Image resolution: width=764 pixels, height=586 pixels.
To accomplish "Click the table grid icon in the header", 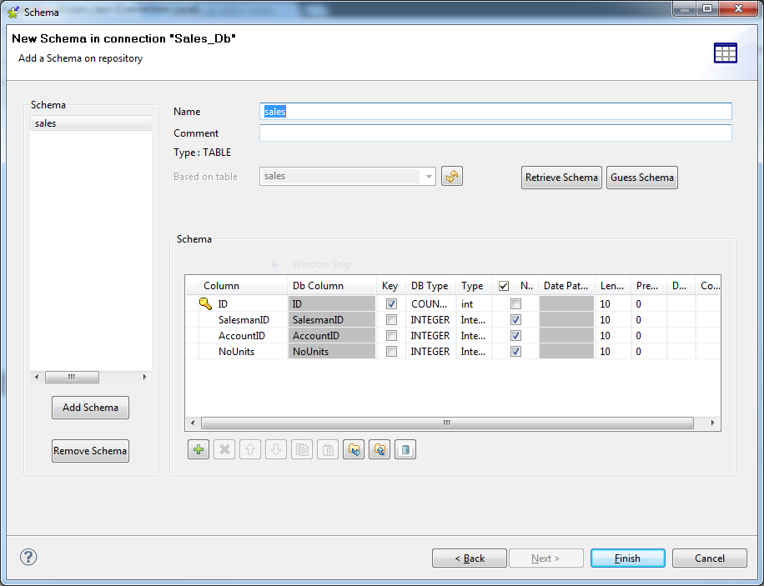I will [725, 53].
